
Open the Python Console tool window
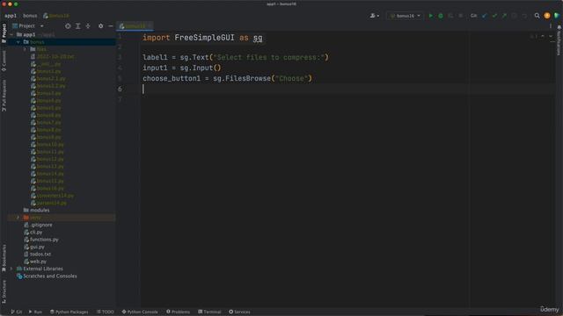140,312
